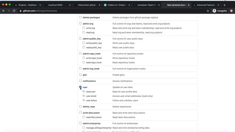The image size is (235, 132).
Task: Click the red extension icon at toolbar end
Action: (x=231, y=11)
